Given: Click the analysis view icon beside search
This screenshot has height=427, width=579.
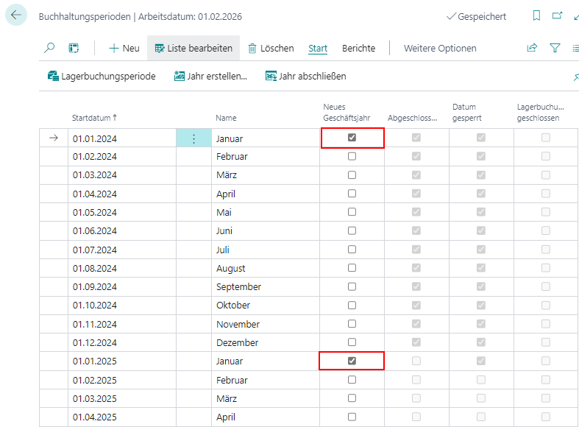Looking at the screenshot, I should [74, 48].
